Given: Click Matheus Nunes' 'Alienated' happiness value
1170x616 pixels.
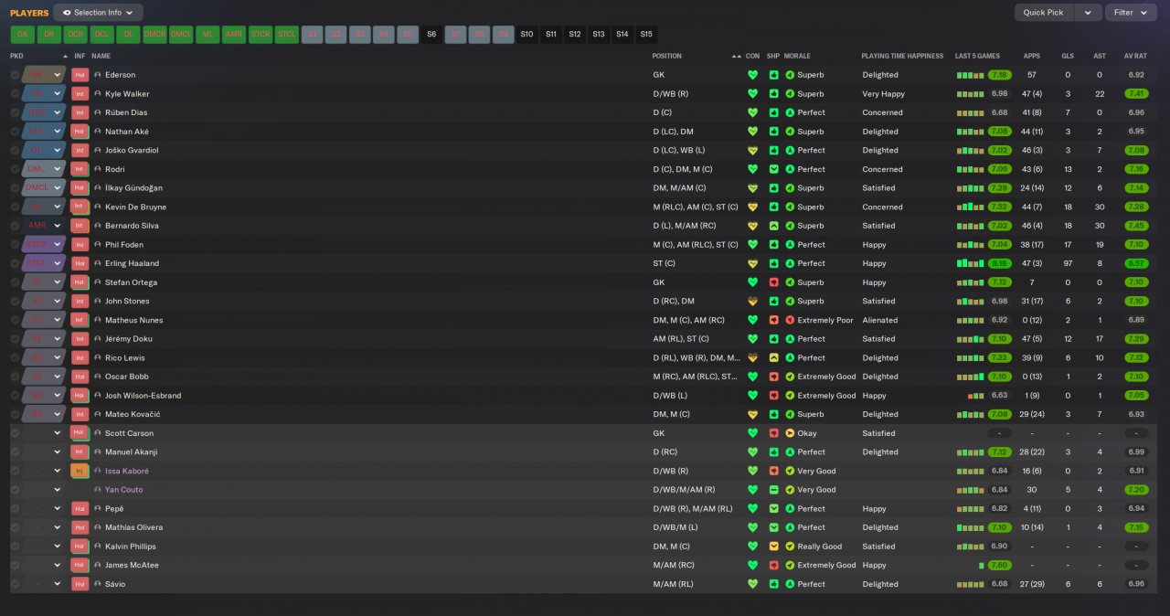Looking at the screenshot, I should (880, 320).
